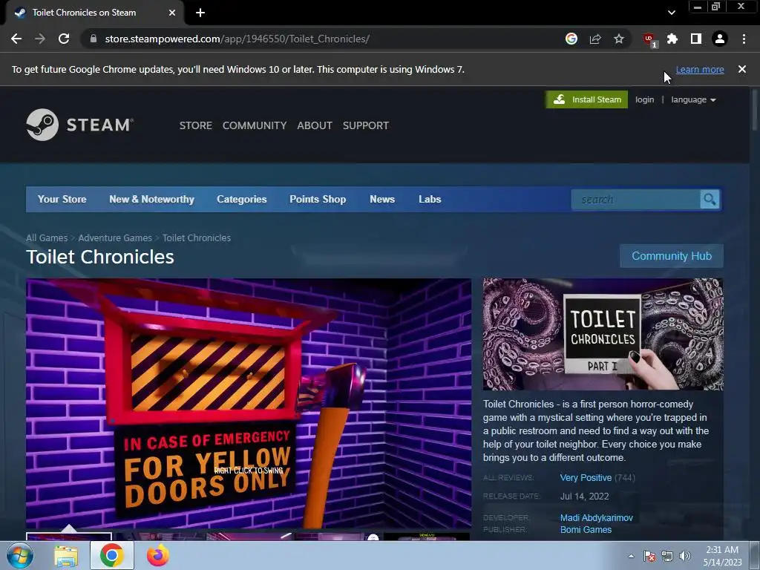Open the Action Center flag icon
The image size is (760, 570).
point(649,557)
